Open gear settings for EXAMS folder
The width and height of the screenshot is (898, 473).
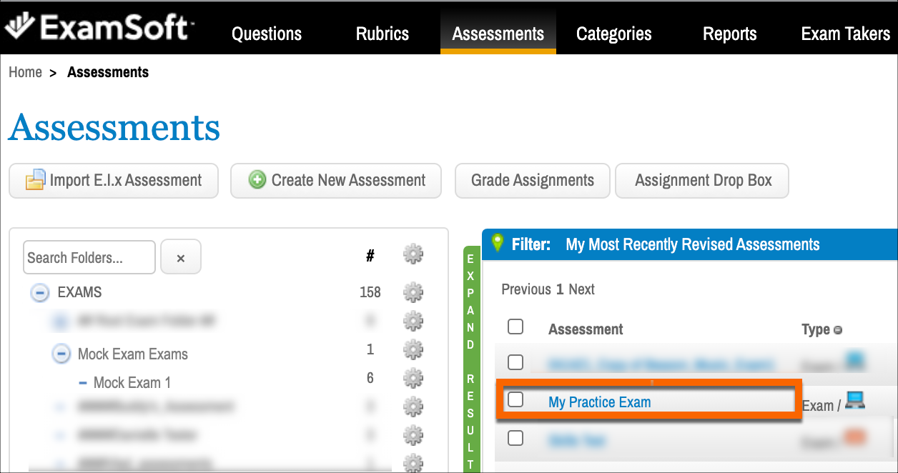coord(413,292)
